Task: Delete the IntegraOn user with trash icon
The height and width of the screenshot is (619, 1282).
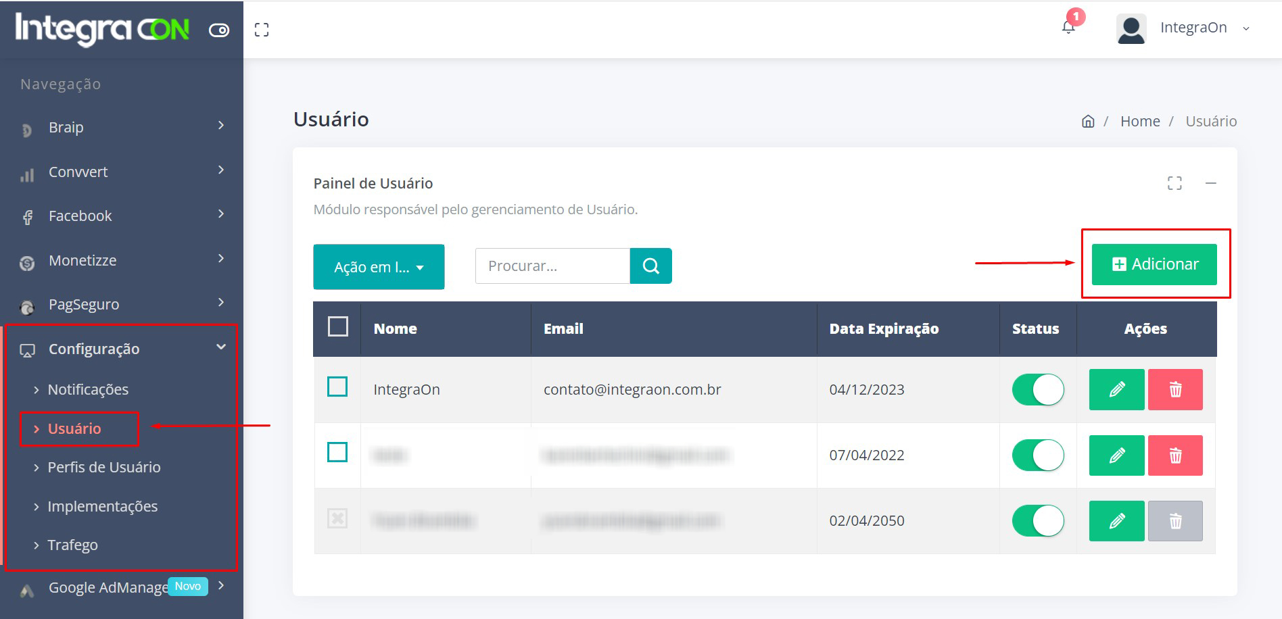Action: click(x=1175, y=389)
